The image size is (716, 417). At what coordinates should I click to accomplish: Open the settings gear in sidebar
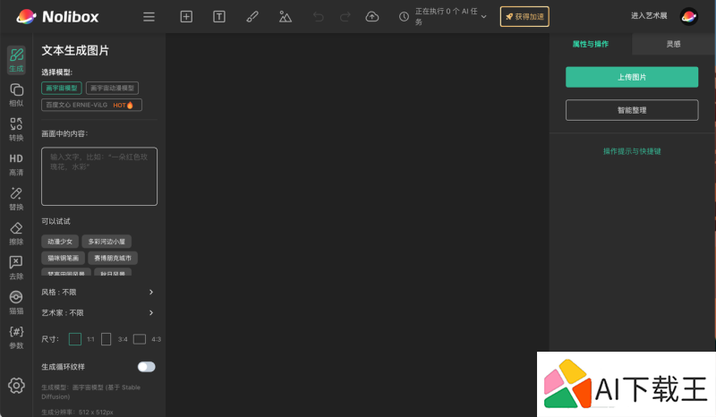pos(16,386)
